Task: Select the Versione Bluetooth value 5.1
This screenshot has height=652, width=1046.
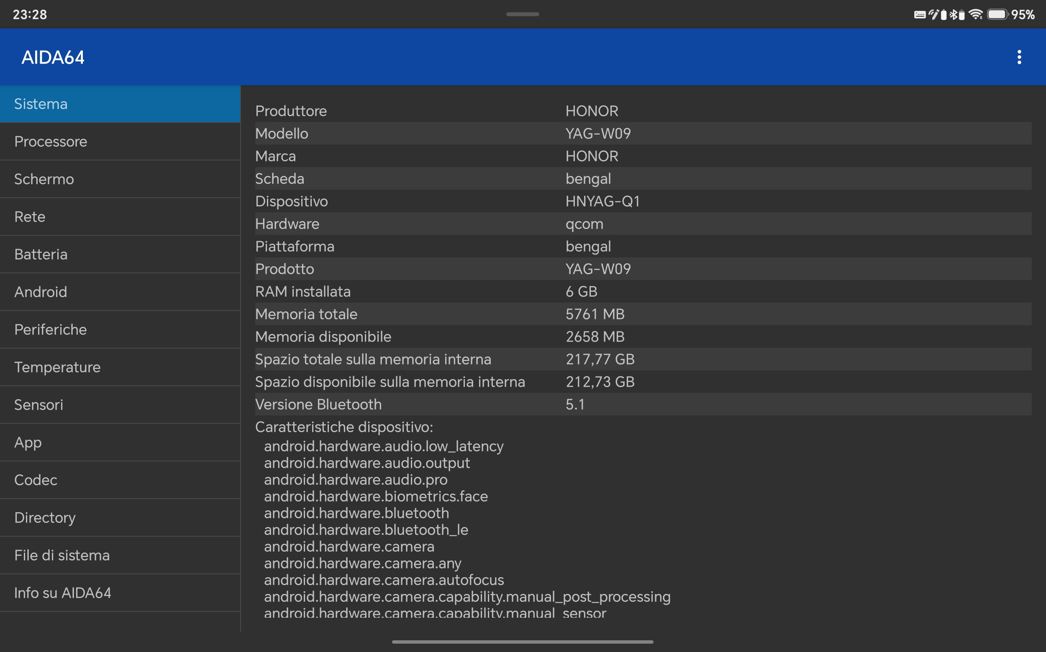Action: [x=575, y=405]
